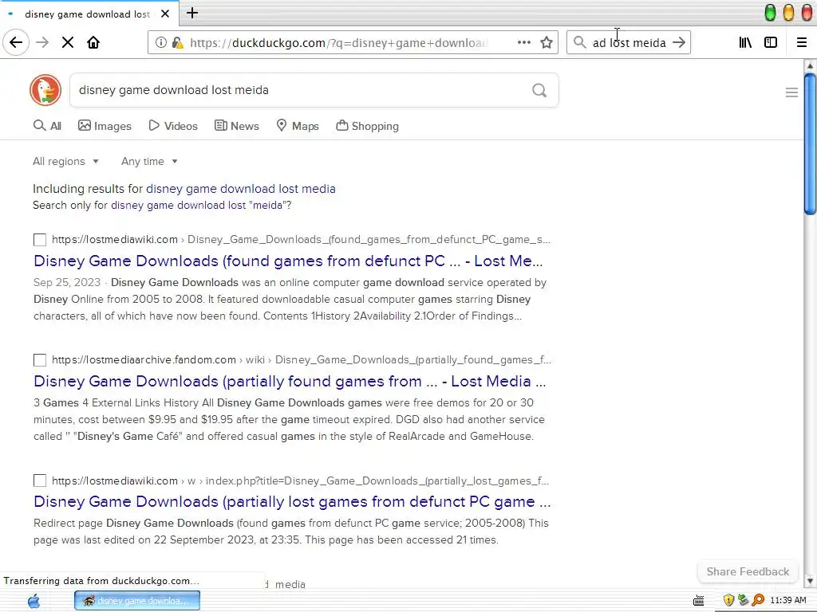Search only for lost "meida" link
The image size is (817, 612).
[201, 205]
